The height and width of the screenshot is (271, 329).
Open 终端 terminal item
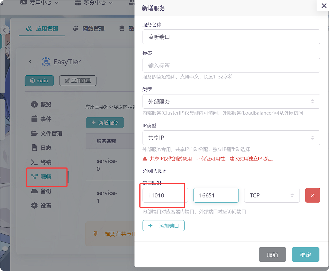coord(41,162)
